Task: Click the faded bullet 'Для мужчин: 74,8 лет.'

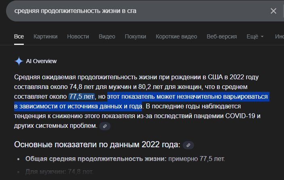Action: coord(59,172)
